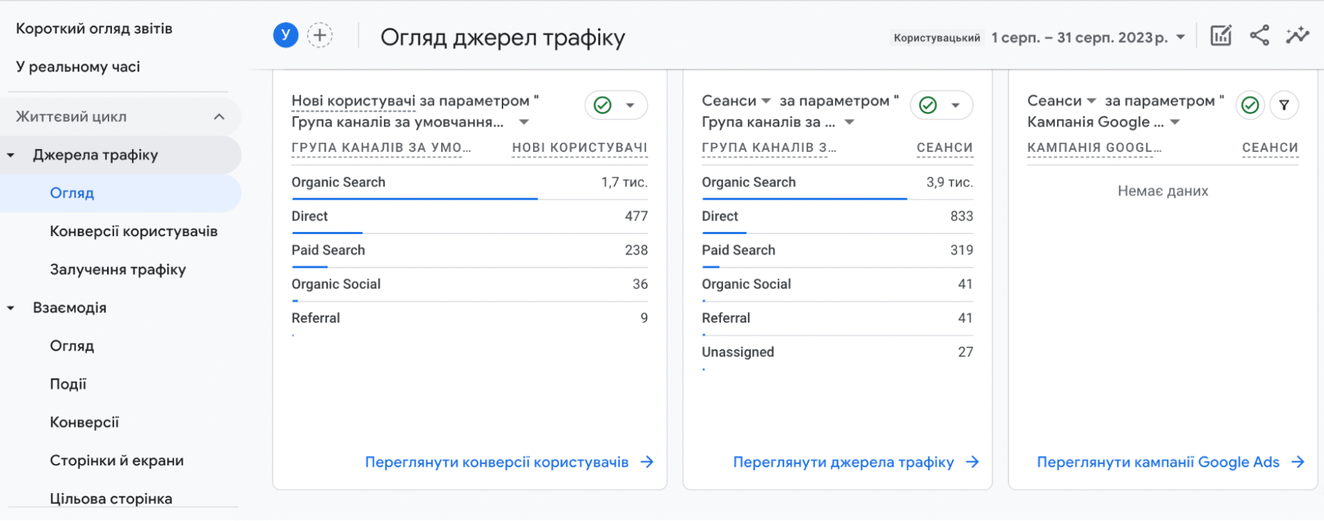Toggle the green check status on New users card
This screenshot has height=521, width=1324.
[x=603, y=106]
